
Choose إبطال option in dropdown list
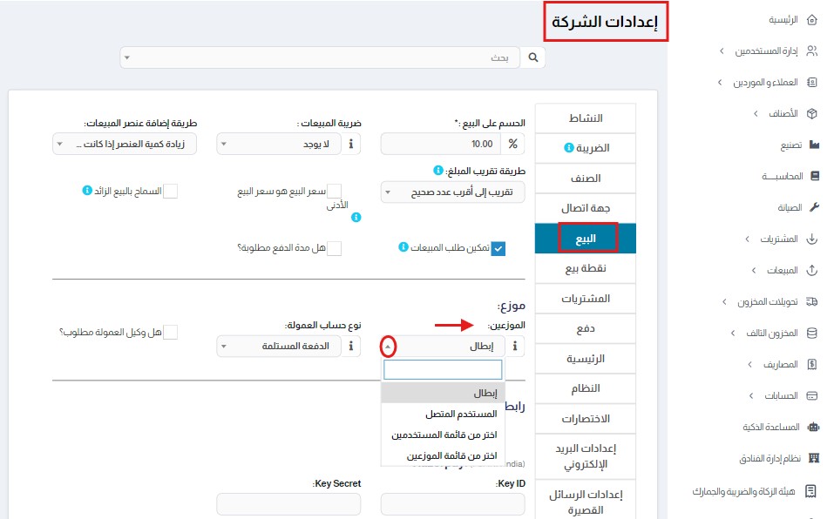(x=443, y=393)
